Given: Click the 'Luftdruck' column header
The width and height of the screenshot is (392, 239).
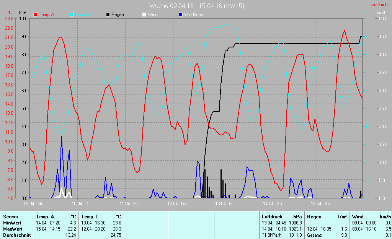Looking at the screenshot, I should [272, 217].
